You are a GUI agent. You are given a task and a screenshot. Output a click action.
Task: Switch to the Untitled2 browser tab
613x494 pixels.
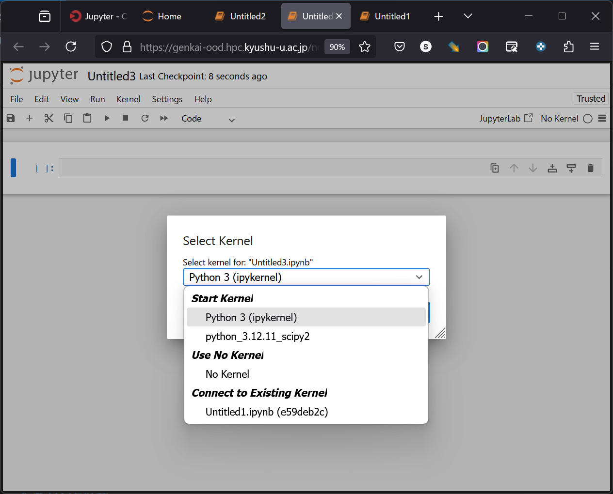(241, 16)
